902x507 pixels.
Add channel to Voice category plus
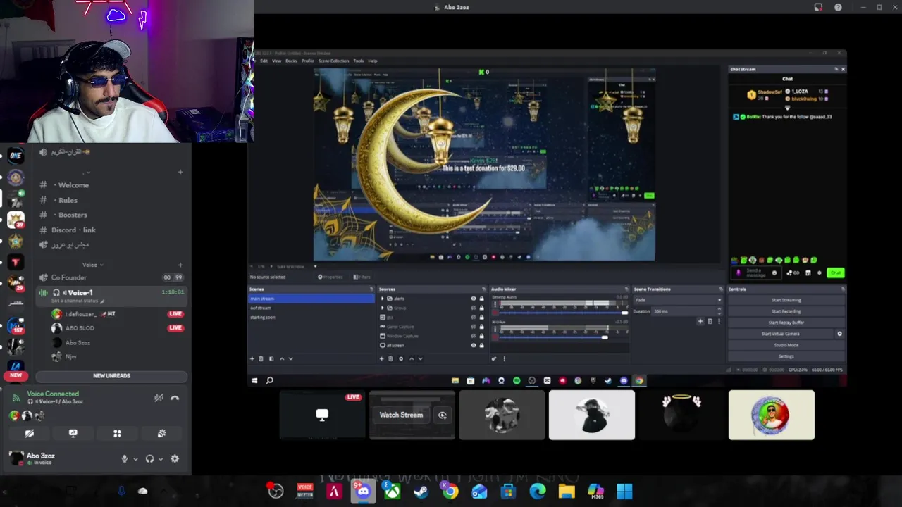coord(180,265)
